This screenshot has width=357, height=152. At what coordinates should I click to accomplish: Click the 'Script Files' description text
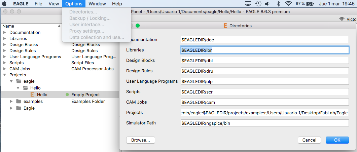point(83,63)
